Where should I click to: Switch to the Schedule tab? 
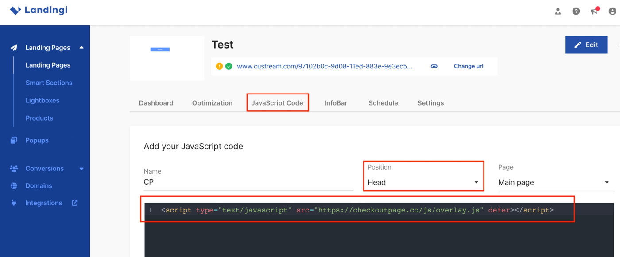click(x=383, y=103)
